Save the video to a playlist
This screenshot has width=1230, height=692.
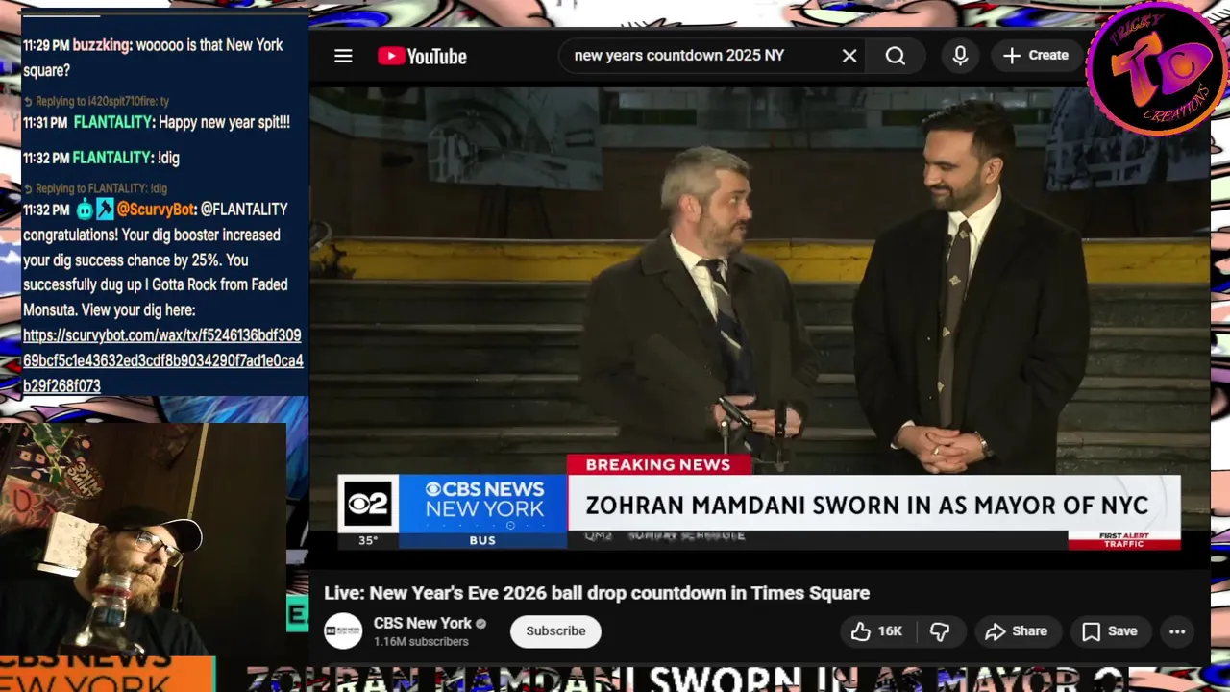(x=1110, y=631)
